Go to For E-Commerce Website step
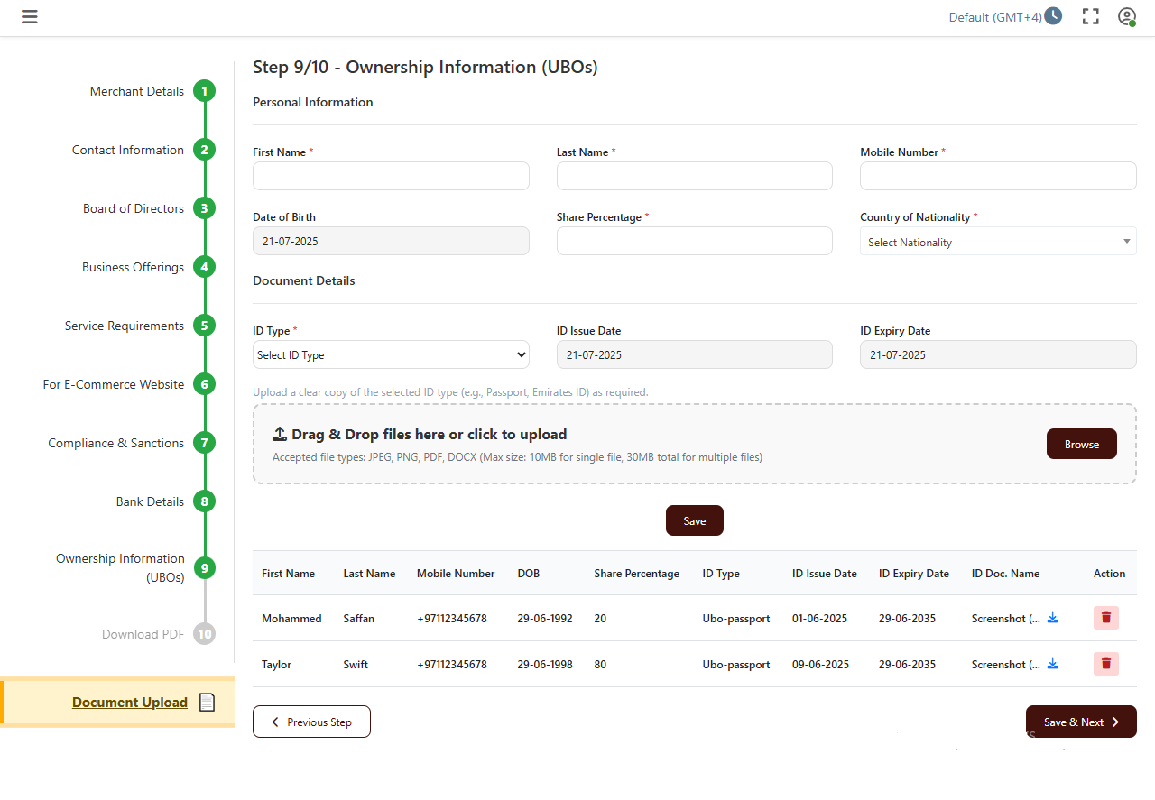 [114, 384]
